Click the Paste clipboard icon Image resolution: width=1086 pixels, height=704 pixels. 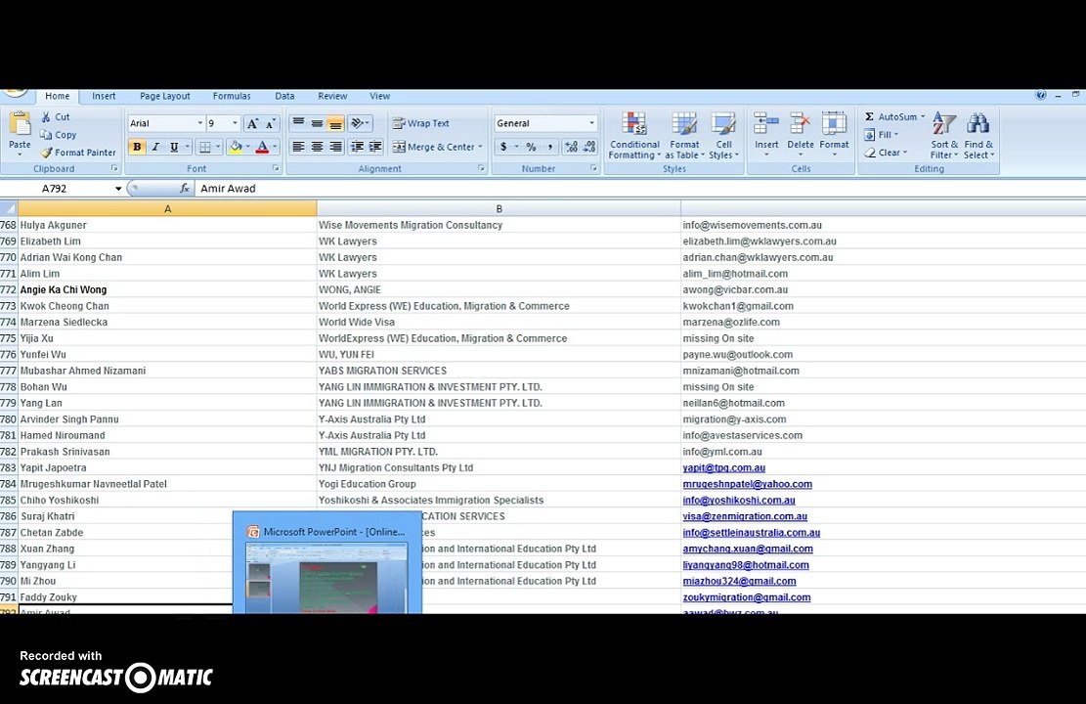(x=20, y=123)
